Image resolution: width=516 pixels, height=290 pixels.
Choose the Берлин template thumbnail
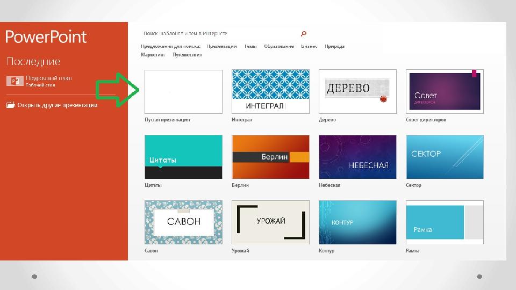[x=270, y=157]
